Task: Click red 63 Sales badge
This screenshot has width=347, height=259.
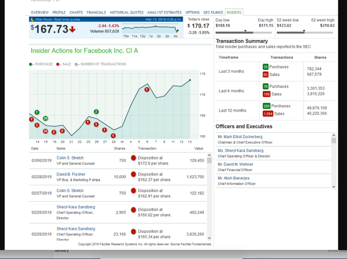Action: (x=266, y=75)
